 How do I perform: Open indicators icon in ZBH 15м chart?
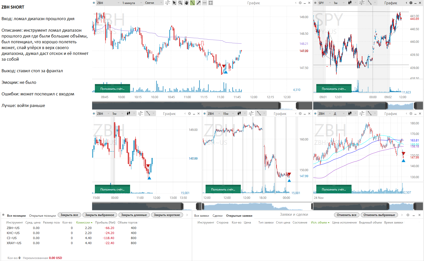[x=251, y=114]
